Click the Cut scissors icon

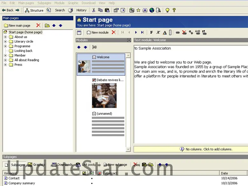[93, 10]
